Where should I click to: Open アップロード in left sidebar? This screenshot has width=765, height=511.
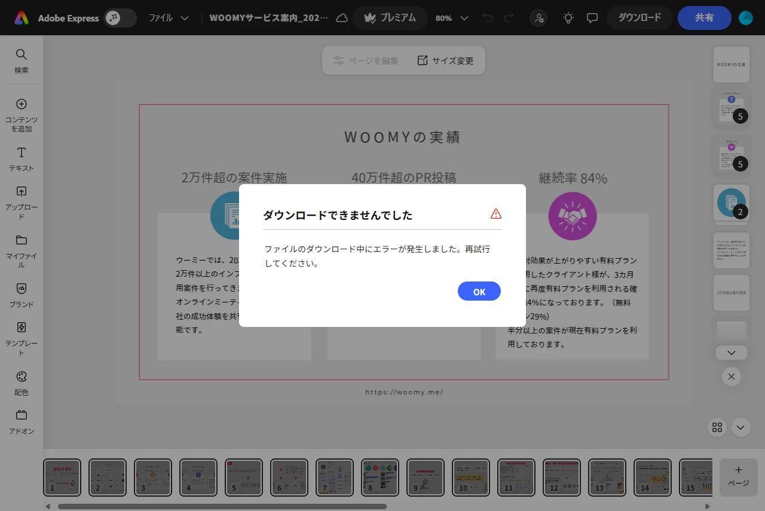(x=22, y=203)
